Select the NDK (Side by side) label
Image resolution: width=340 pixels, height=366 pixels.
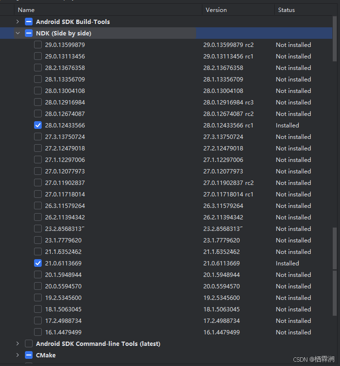coord(64,33)
